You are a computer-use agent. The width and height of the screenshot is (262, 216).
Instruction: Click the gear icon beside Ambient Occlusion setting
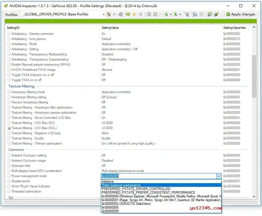click(x=9, y=155)
